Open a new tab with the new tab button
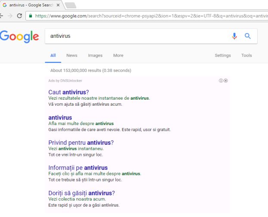 [x=70, y=5]
